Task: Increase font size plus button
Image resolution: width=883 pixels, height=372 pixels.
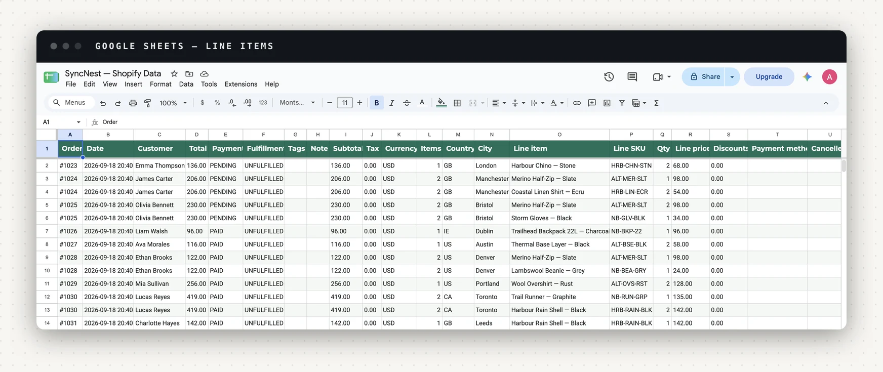Action: click(359, 103)
